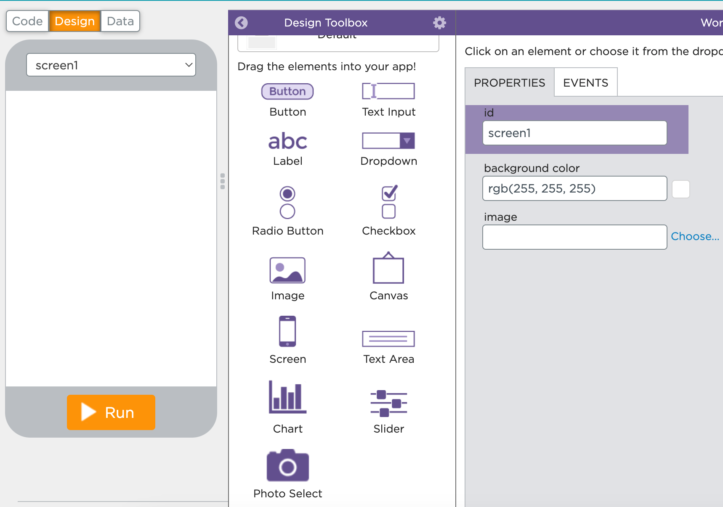Click the background color swatch

point(680,189)
